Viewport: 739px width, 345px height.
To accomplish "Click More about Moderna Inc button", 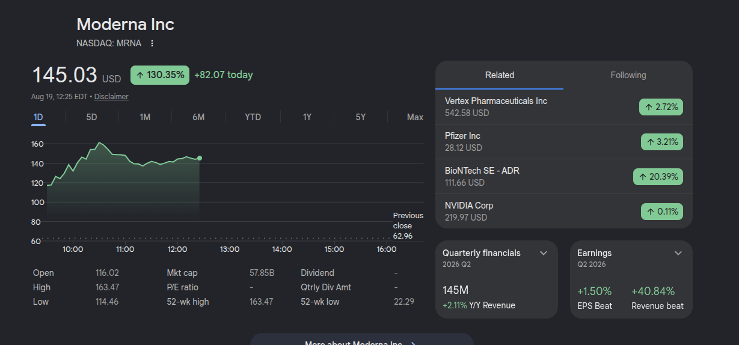I will coord(362,340).
